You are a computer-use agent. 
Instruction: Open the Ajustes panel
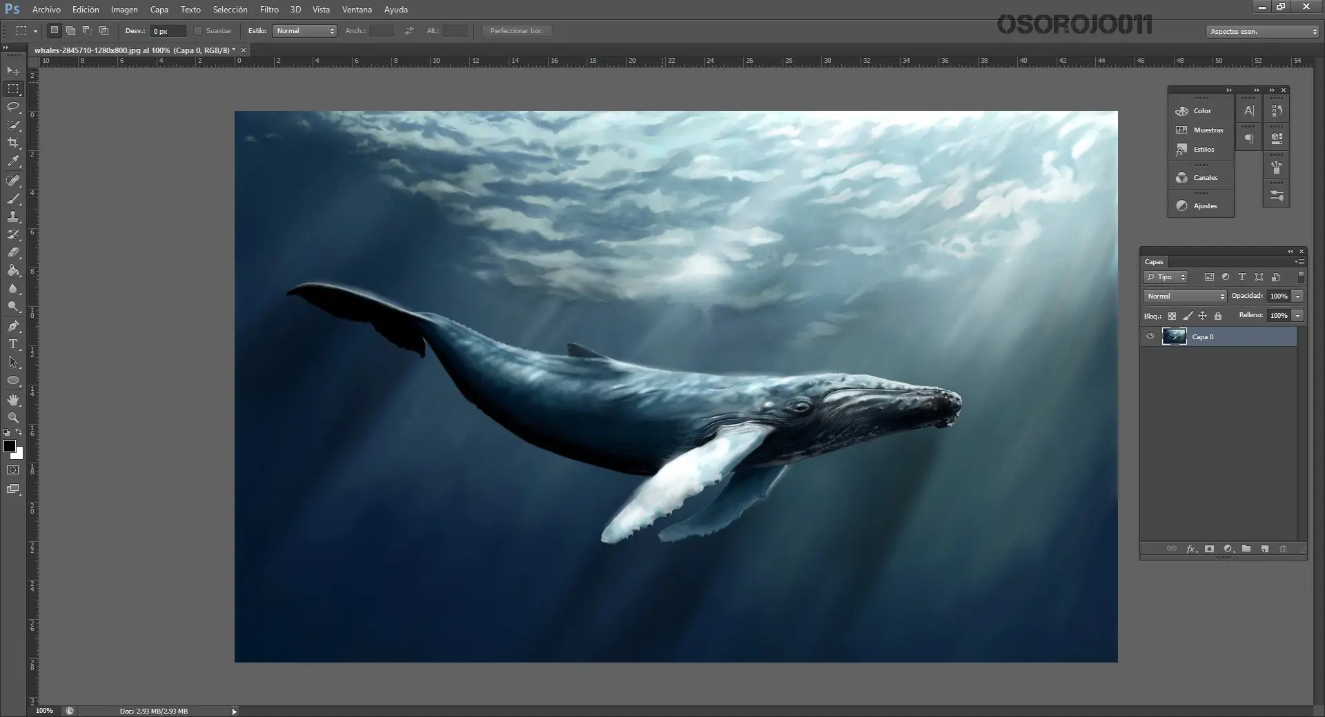[1201, 205]
